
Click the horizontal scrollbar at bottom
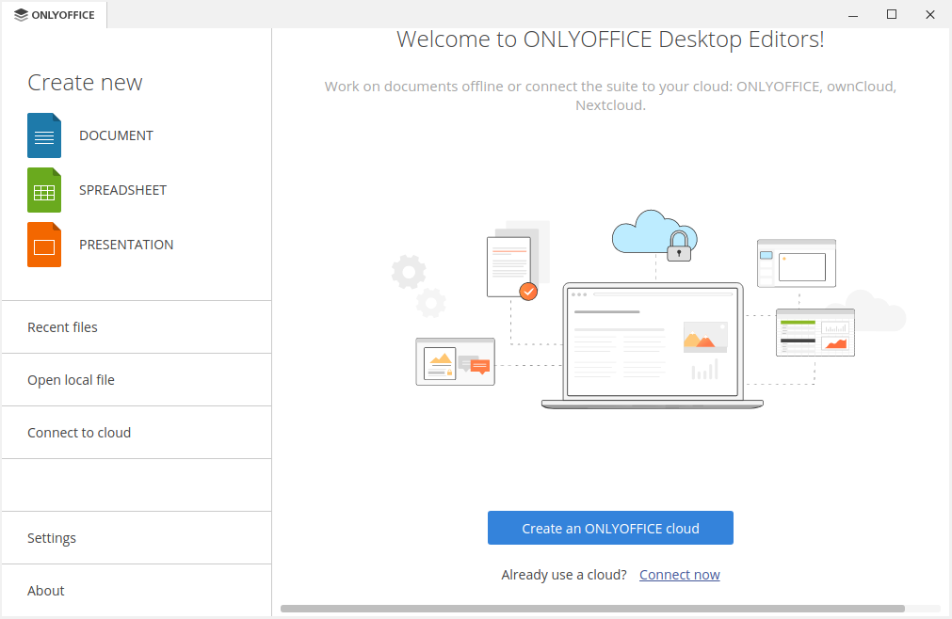[x=592, y=609]
